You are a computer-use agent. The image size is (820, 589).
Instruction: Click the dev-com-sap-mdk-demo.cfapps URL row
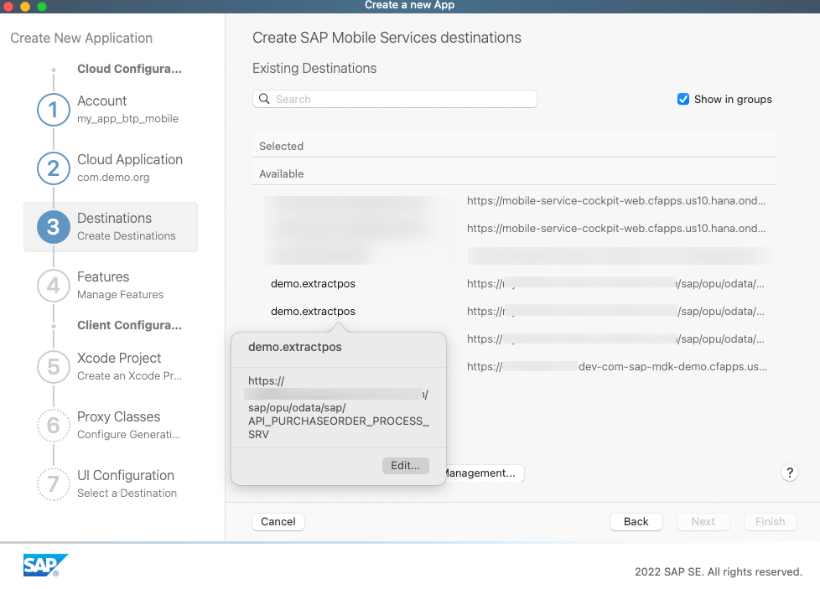[x=617, y=367]
